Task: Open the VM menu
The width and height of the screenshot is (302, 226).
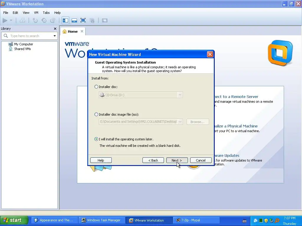Action: [x=36, y=13]
